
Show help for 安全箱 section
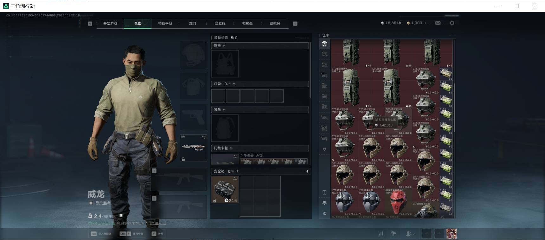237,171
